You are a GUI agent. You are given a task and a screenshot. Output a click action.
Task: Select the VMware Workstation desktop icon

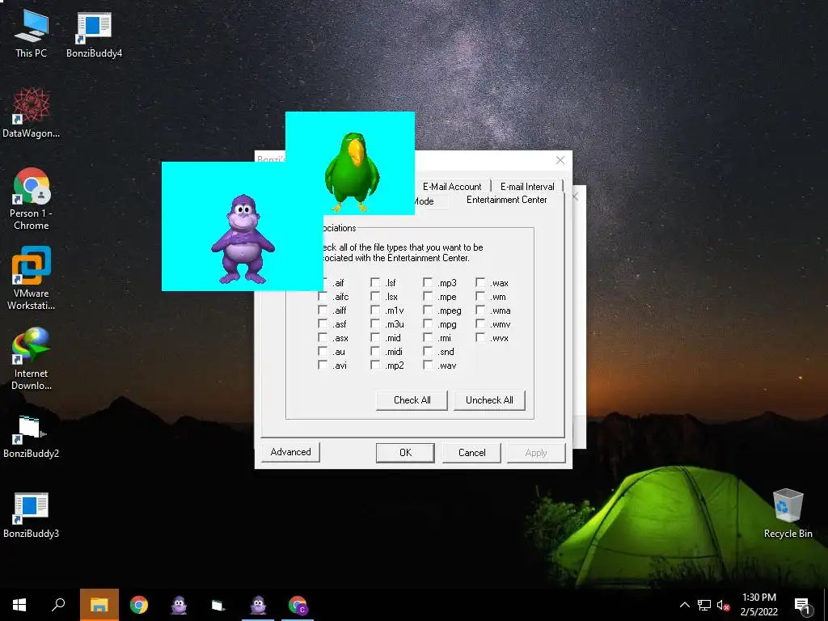32,278
